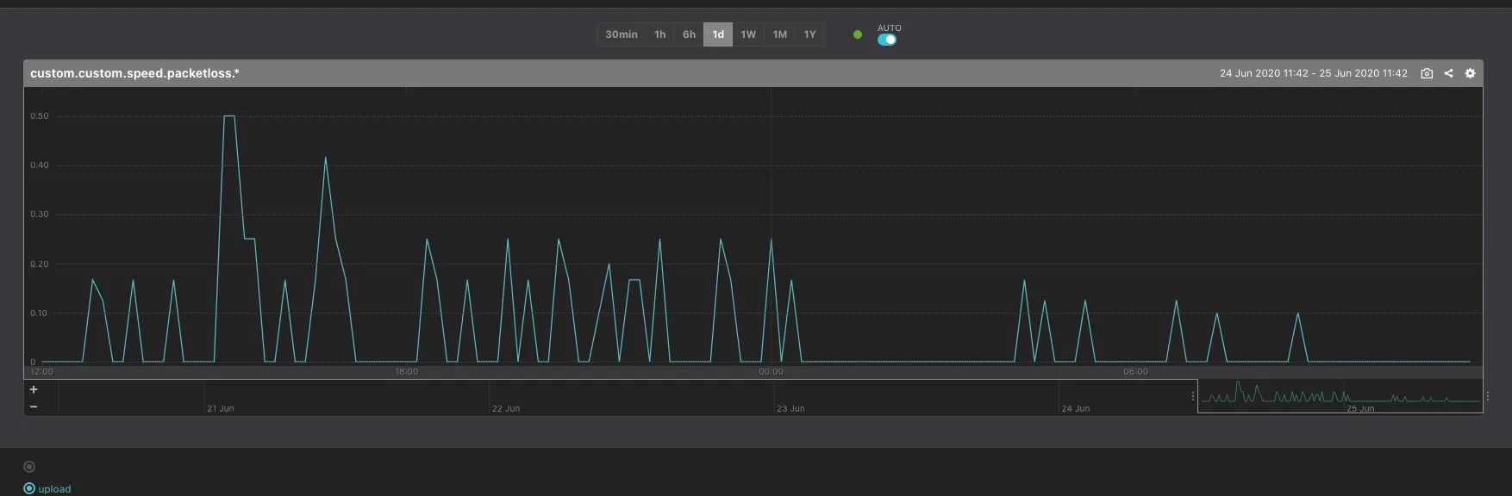
Task: Click the green status indicator dot
Action: coord(857,34)
